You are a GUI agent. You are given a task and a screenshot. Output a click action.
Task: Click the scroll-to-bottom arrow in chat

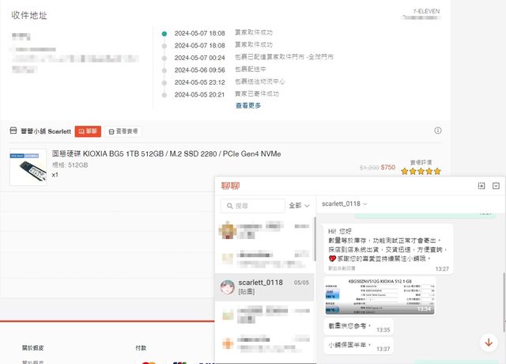(x=487, y=342)
